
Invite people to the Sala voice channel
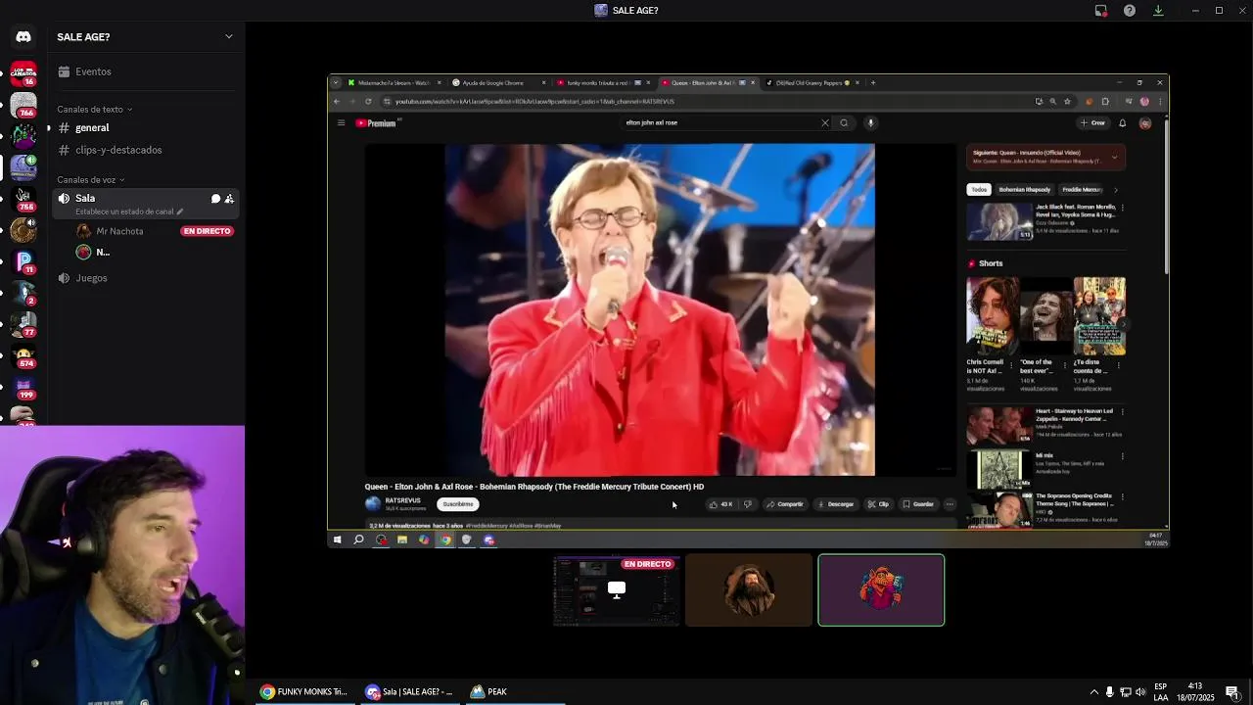229,199
